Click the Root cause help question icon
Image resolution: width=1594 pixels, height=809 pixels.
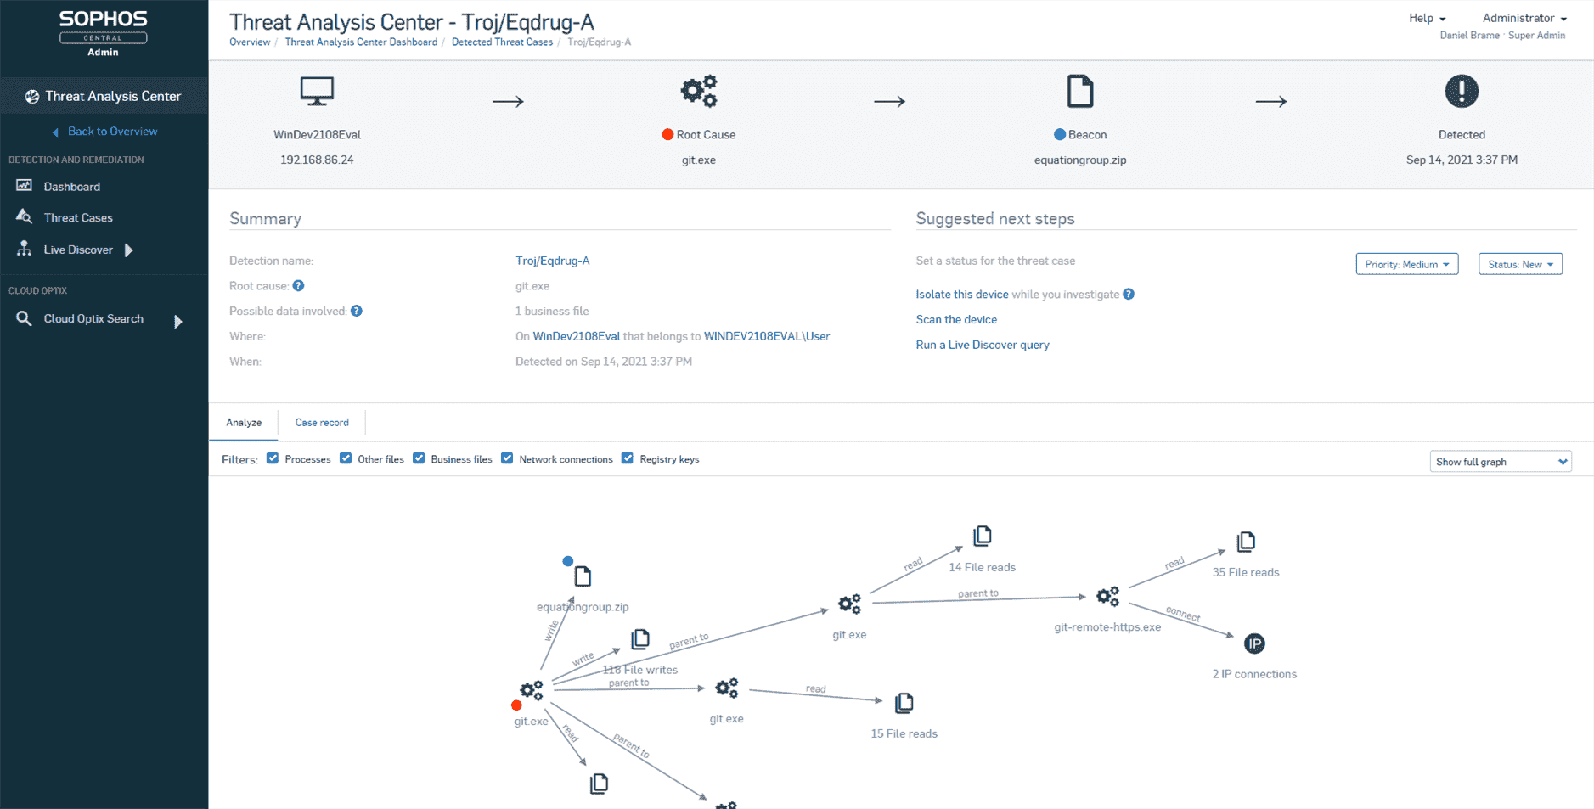tap(298, 286)
